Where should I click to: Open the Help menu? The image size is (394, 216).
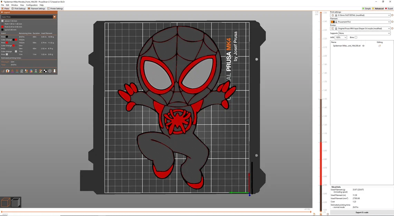[x=41, y=5]
